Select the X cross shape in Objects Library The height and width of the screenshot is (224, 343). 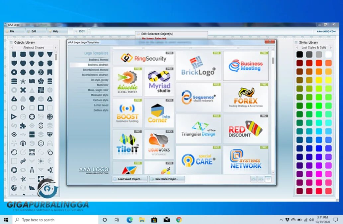tap(23, 90)
